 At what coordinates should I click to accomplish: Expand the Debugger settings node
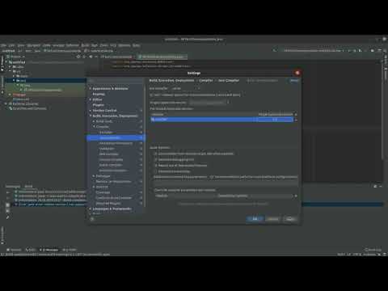click(x=94, y=176)
